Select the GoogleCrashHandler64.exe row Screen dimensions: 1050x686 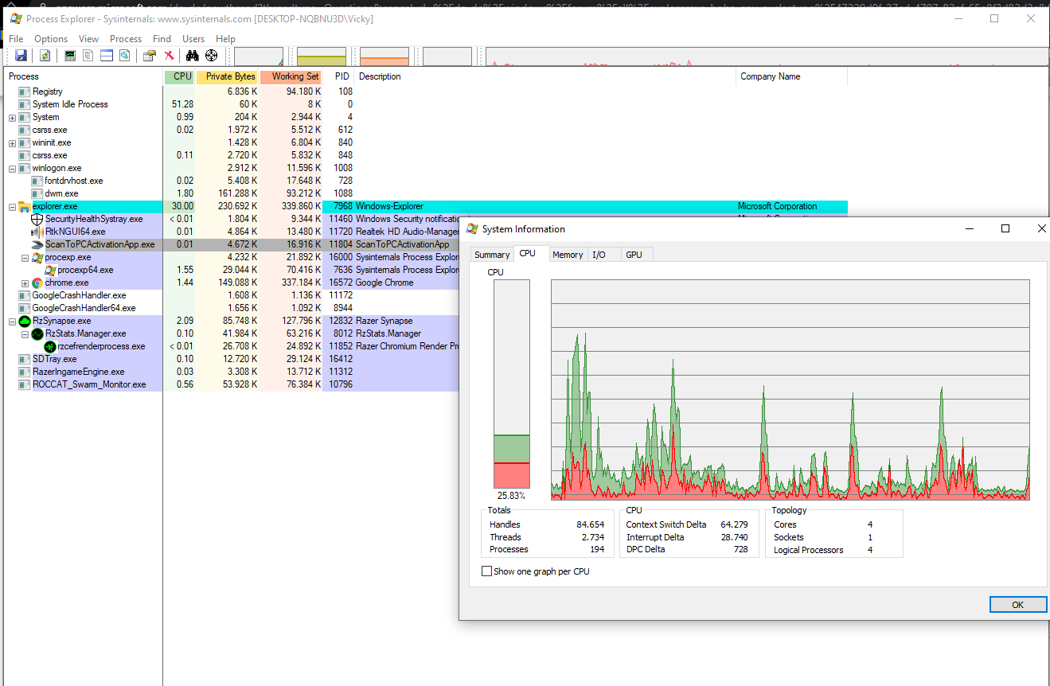point(232,308)
